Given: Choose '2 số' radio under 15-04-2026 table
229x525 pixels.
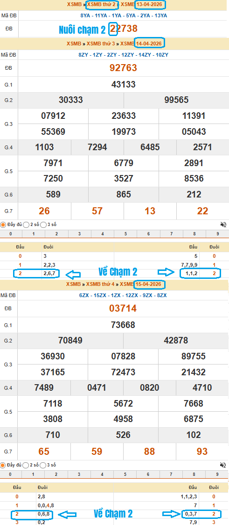Looking at the screenshot, I should [x=26, y=465].
